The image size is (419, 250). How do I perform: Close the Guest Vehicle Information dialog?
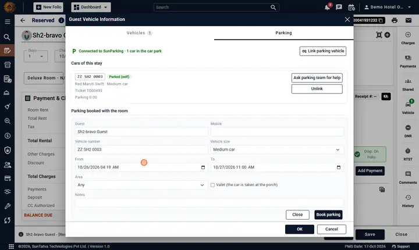(x=347, y=20)
